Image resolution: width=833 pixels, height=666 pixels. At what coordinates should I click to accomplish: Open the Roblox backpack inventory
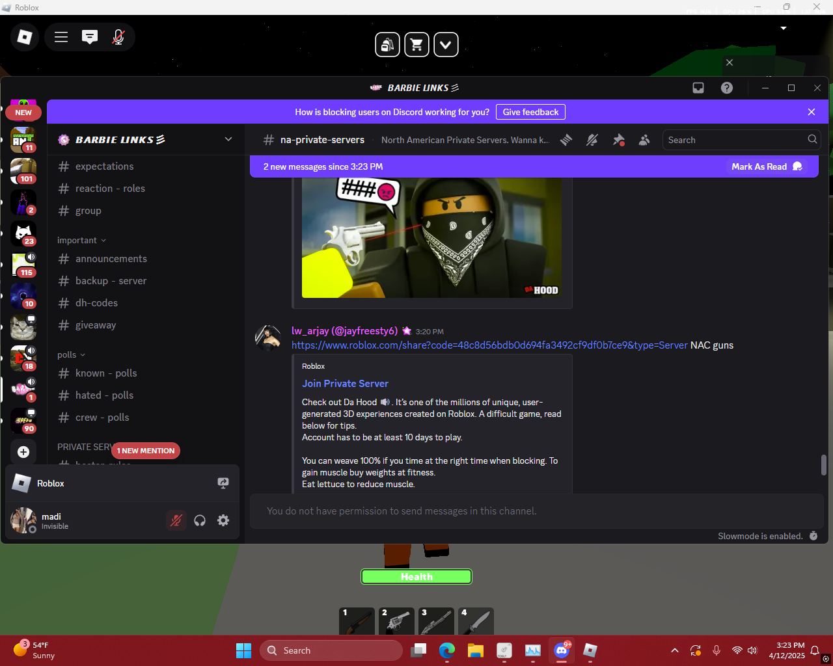(387, 45)
